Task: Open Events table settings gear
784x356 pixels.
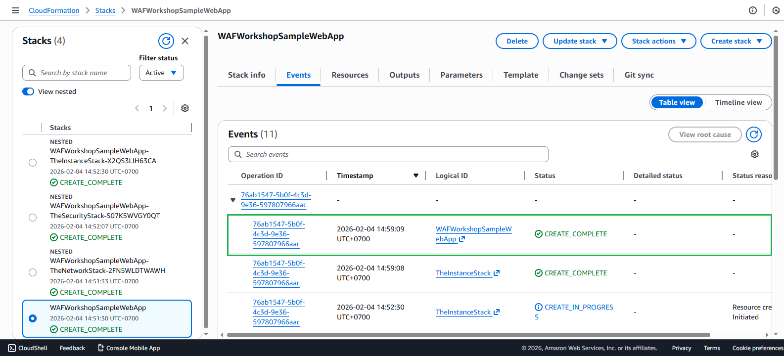Action: [755, 154]
